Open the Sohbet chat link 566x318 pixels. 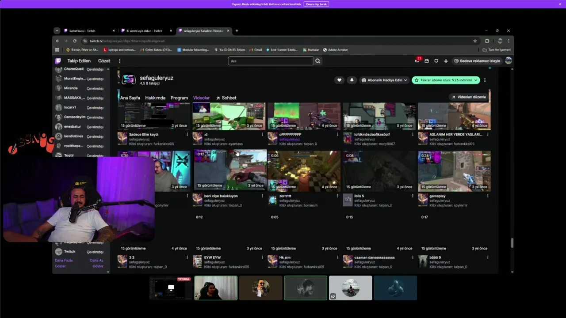[226, 98]
